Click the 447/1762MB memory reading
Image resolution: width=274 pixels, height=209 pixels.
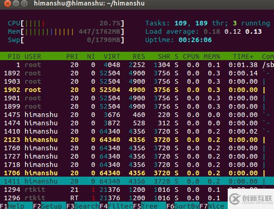coord(100,31)
